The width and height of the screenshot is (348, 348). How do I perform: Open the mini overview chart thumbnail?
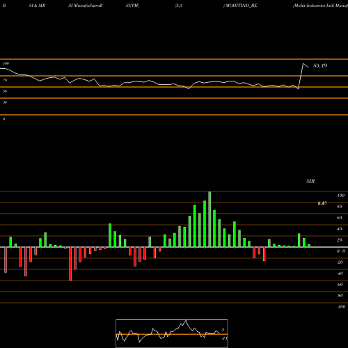pyautogui.click(x=172, y=333)
